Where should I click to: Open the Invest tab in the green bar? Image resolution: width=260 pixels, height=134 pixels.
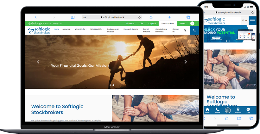[182, 23]
